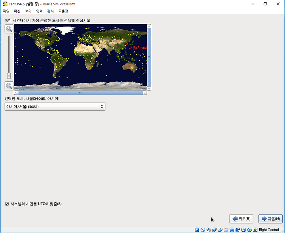
Task: Open the Asia/Seoul timezone dropdown
Action: click(55, 107)
